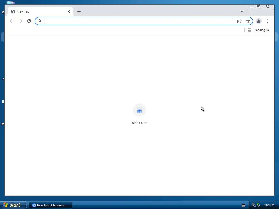Click the globe favicon on the tab

[x=13, y=11]
